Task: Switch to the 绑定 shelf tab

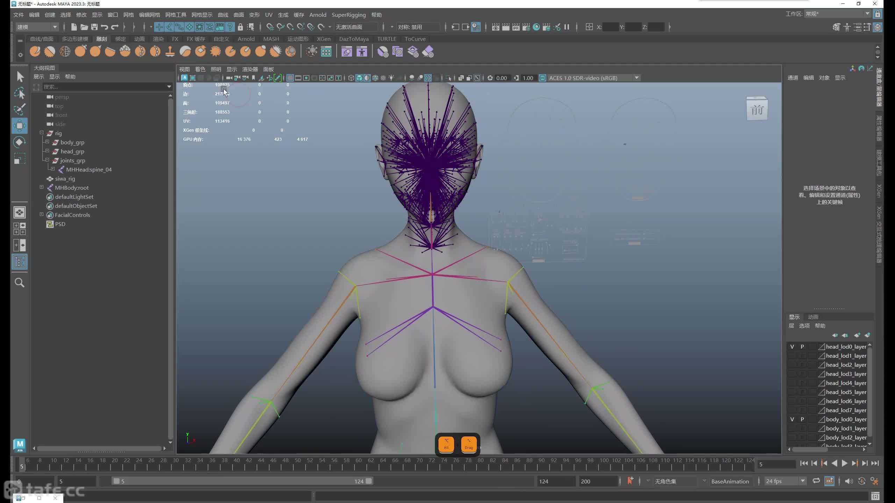Action: point(120,39)
